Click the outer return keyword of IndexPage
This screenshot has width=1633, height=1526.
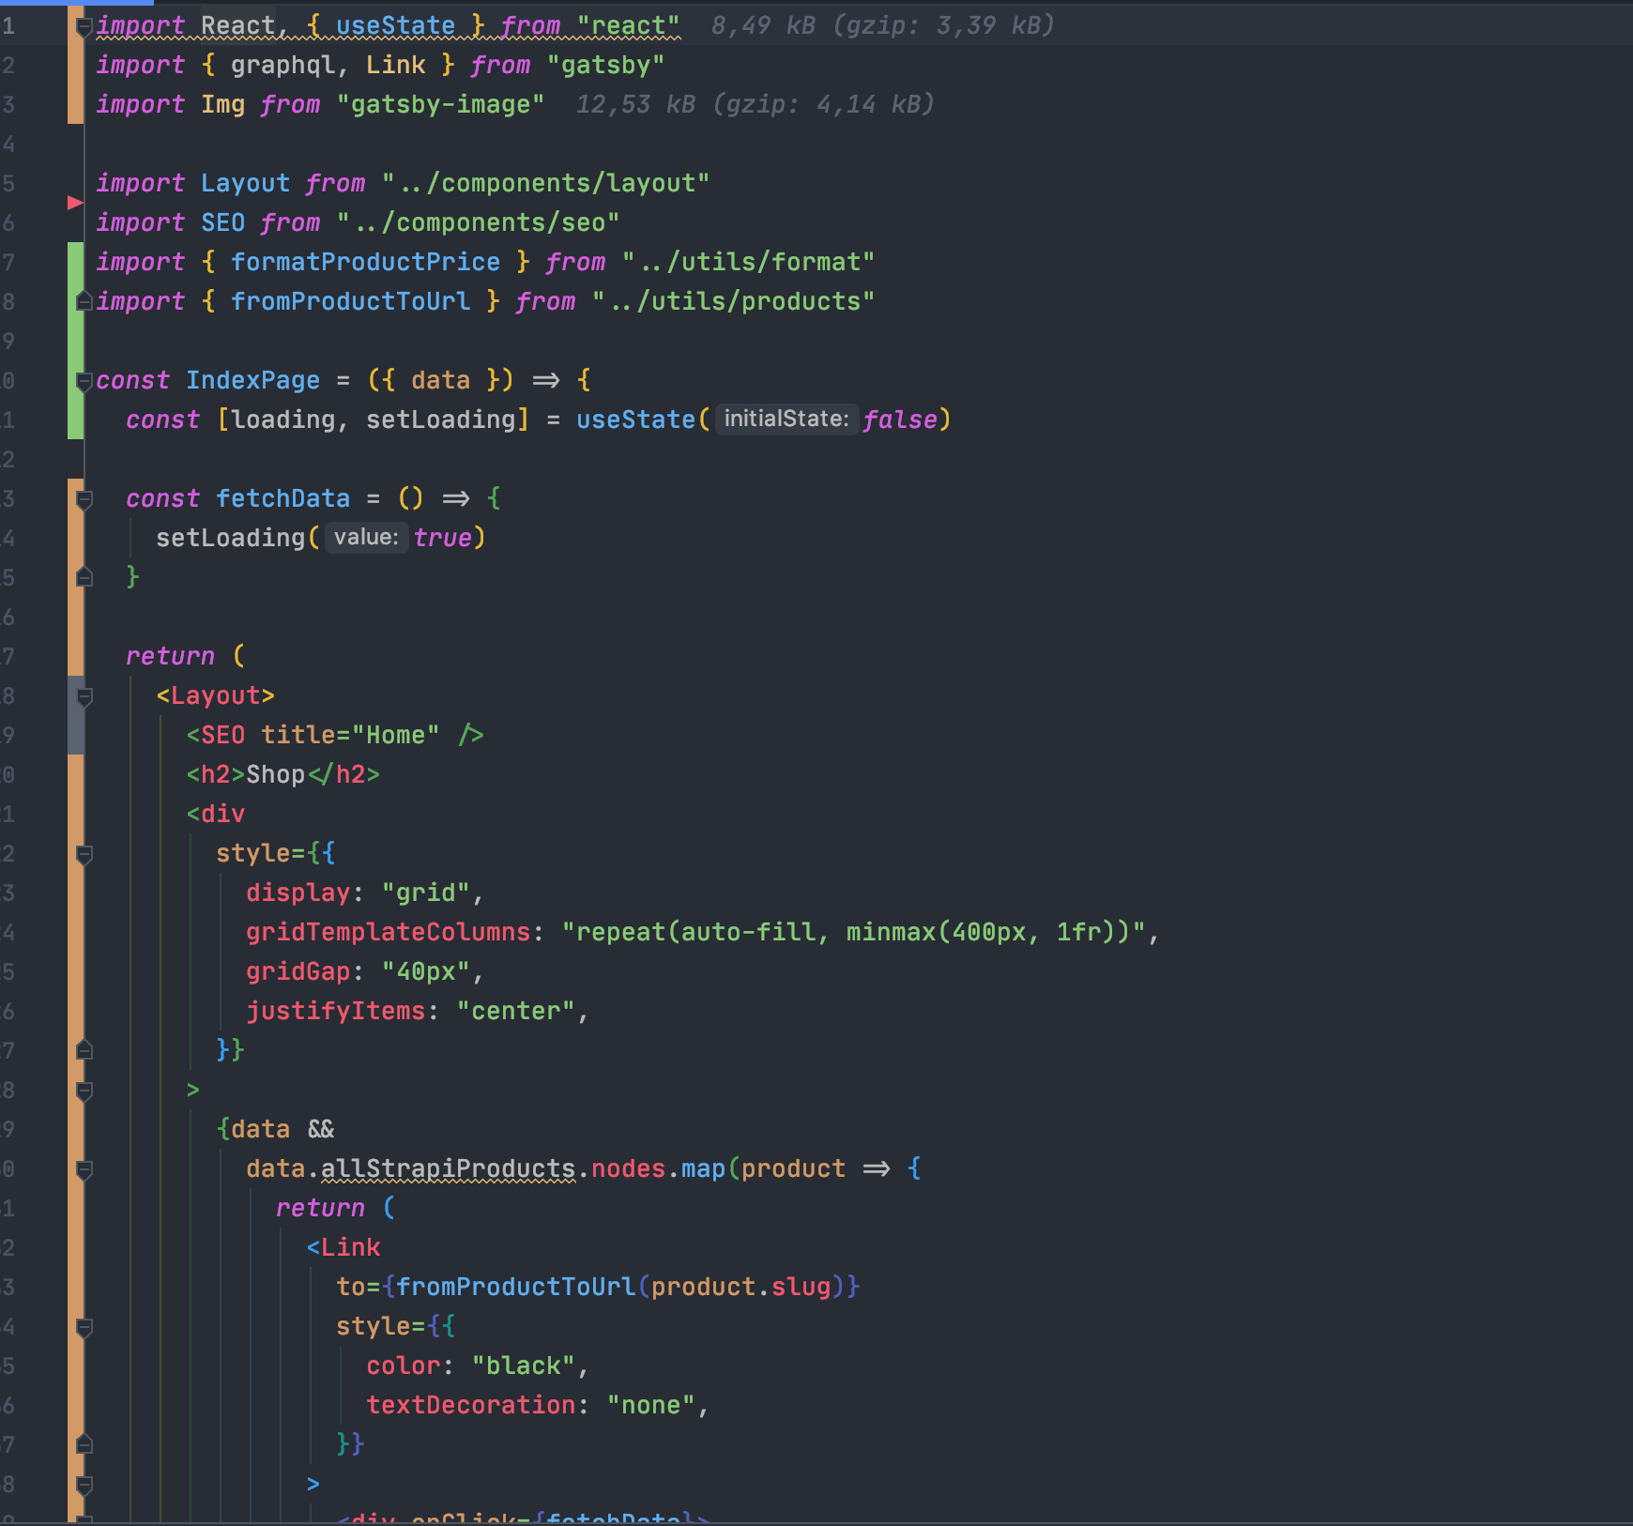[170, 656]
